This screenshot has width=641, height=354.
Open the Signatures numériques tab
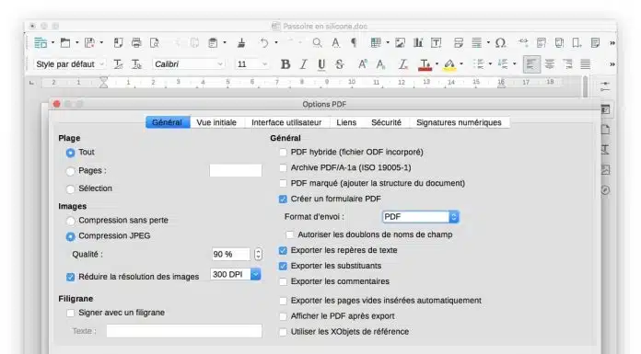[459, 122]
